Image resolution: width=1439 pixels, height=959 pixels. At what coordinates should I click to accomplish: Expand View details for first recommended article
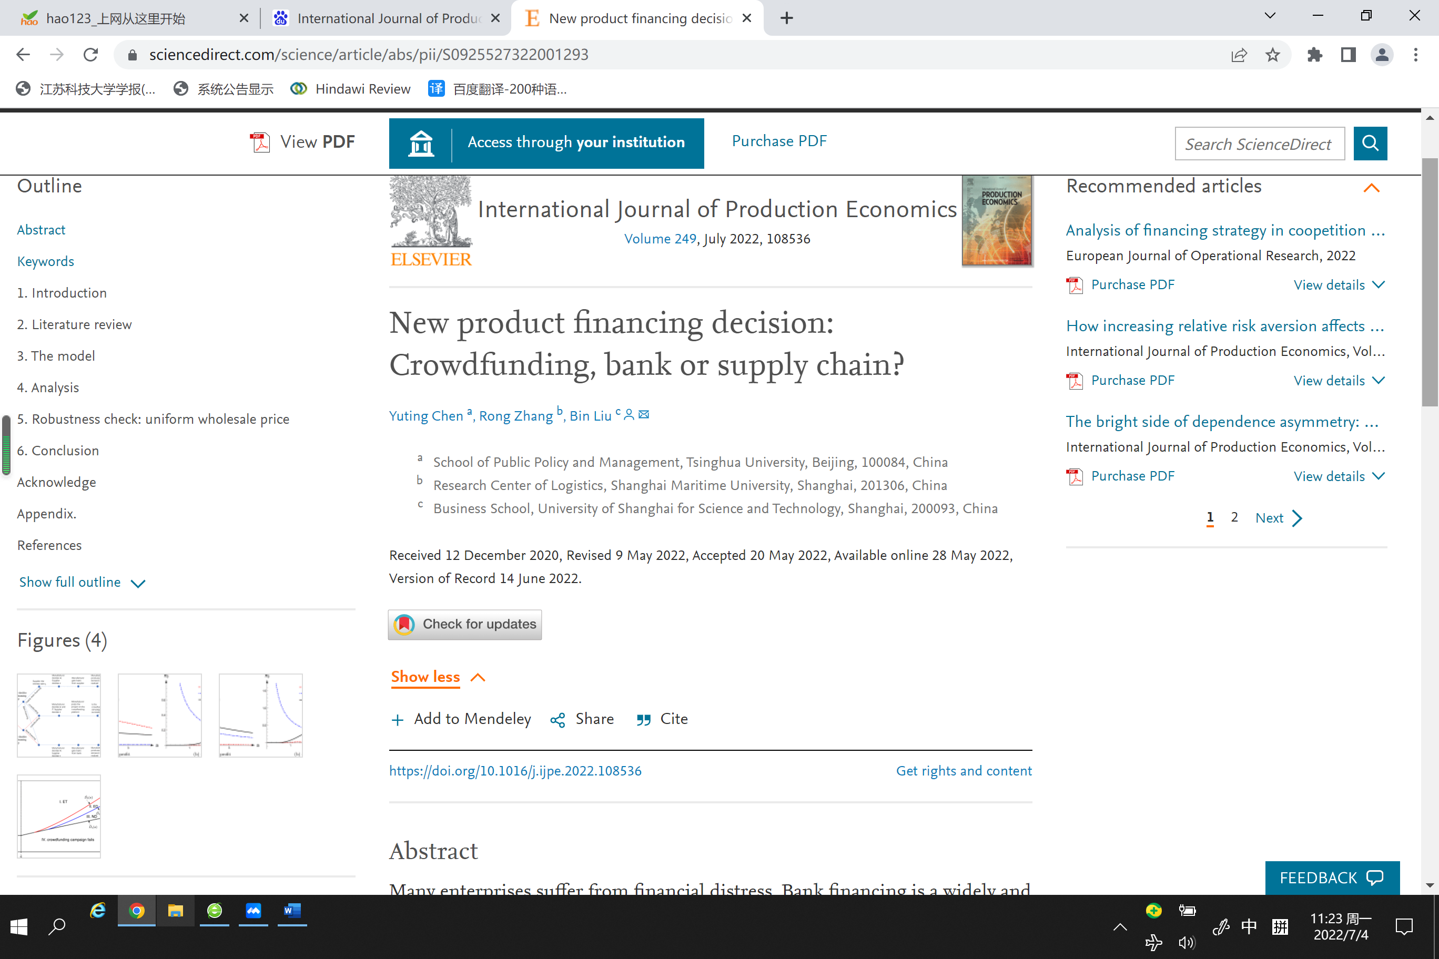pyautogui.click(x=1338, y=285)
